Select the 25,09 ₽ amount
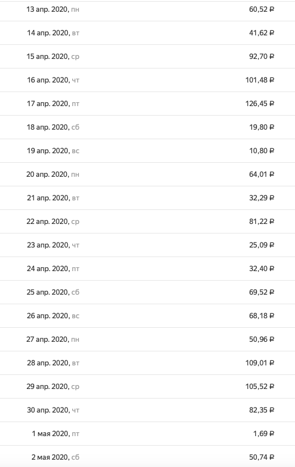This screenshot has height=467, width=295. (x=261, y=245)
